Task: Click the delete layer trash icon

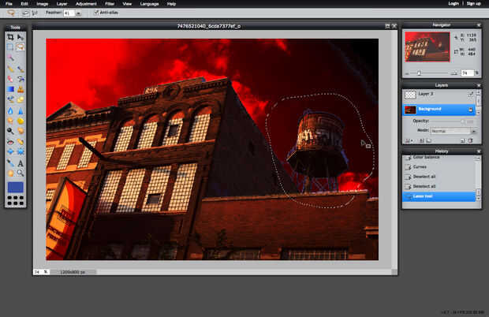Action: [x=471, y=140]
